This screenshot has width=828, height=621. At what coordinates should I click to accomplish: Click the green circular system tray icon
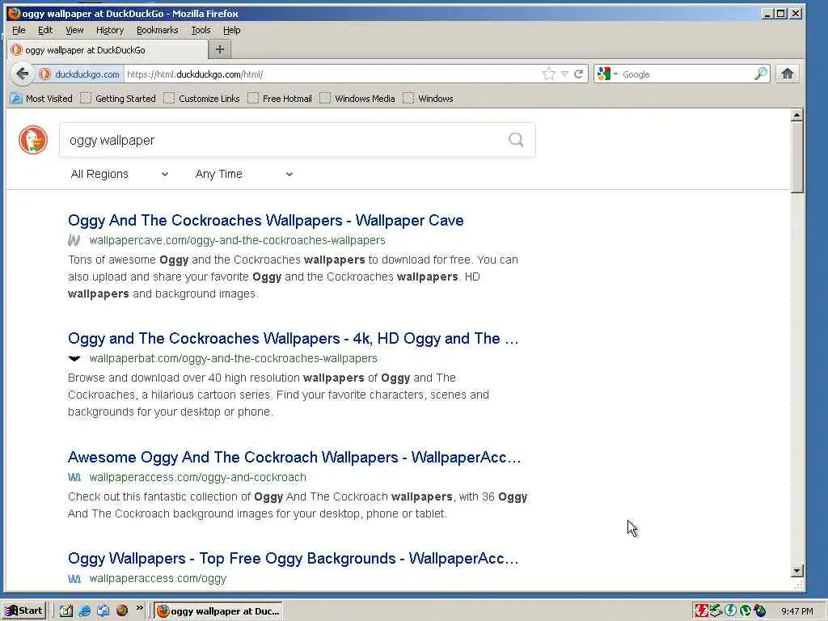(745, 611)
